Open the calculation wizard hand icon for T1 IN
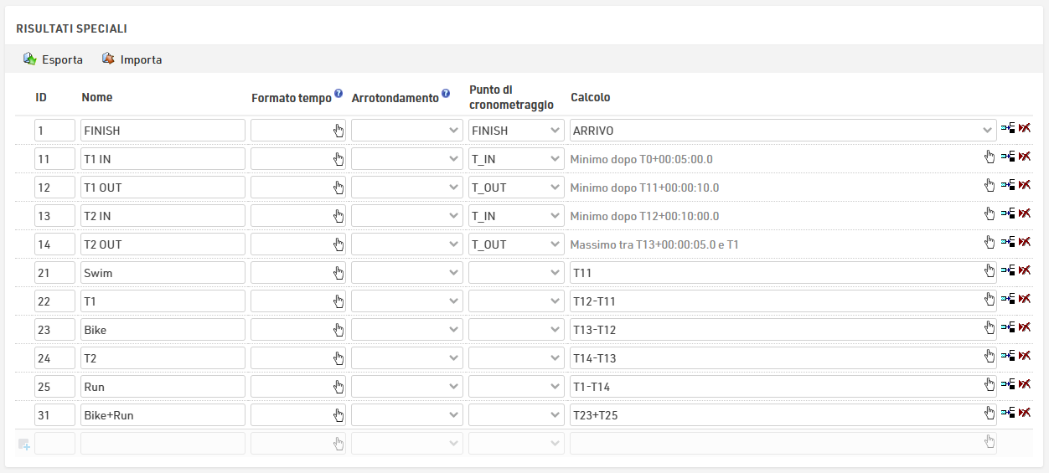The width and height of the screenshot is (1049, 473). point(990,157)
